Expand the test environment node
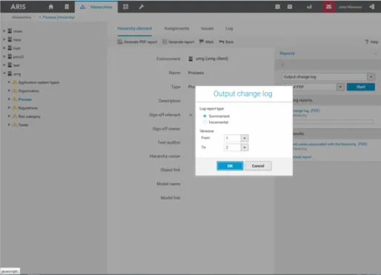 pos(4,65)
